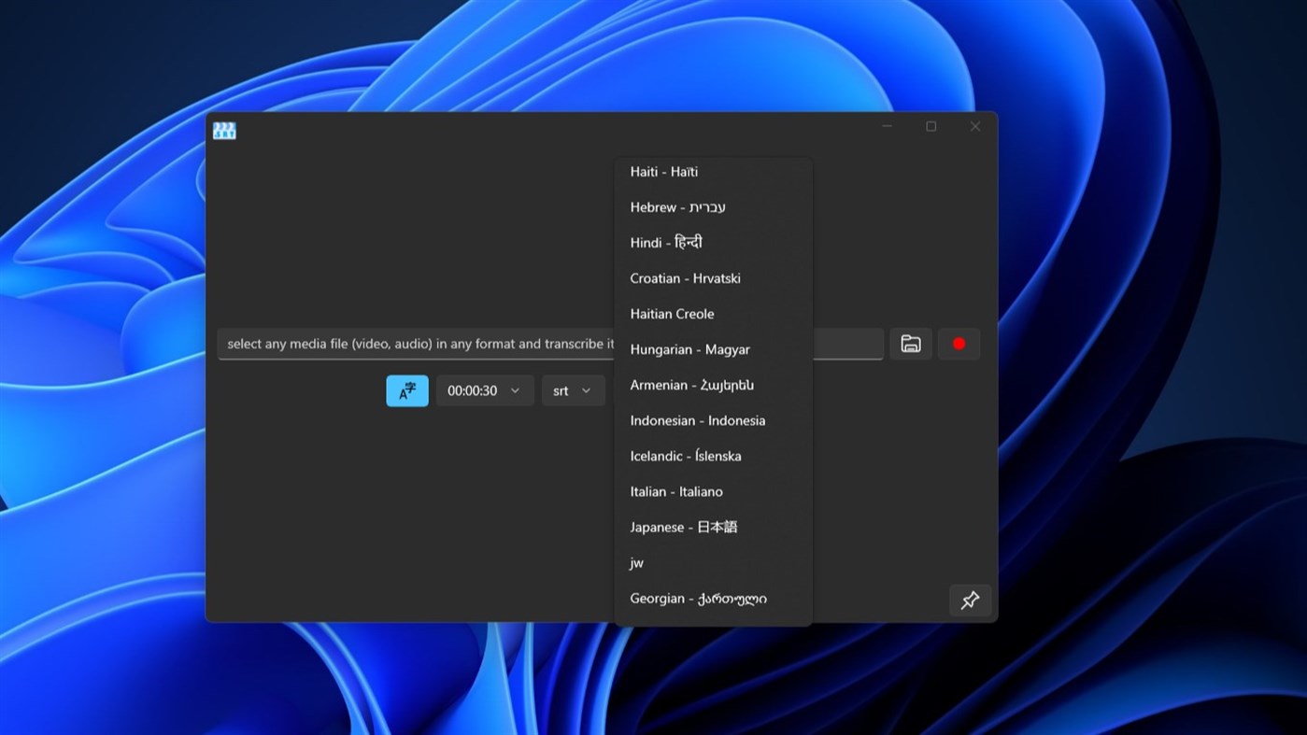The height and width of the screenshot is (735, 1307).
Task: Select Armenian - Հայերեն from the list
Action: pos(691,385)
